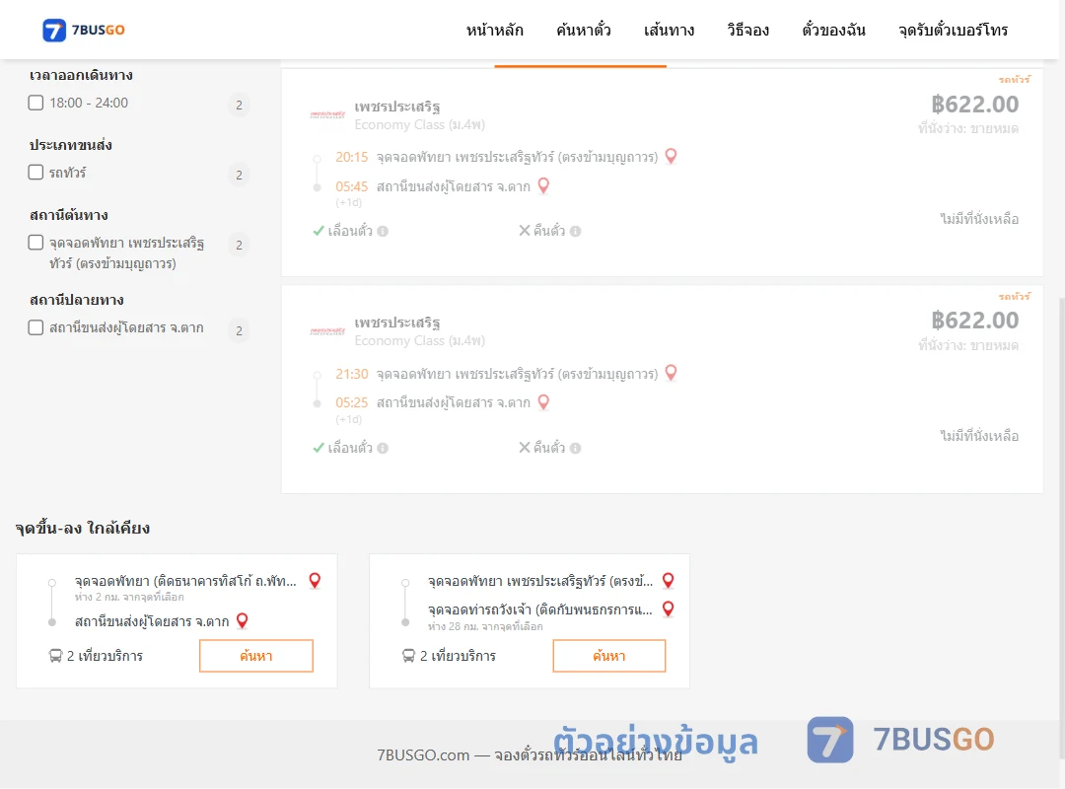Click ค้นหา button in ธนาคารทิสโก้ card
Screen dimensions: 1065x789
pos(256,656)
